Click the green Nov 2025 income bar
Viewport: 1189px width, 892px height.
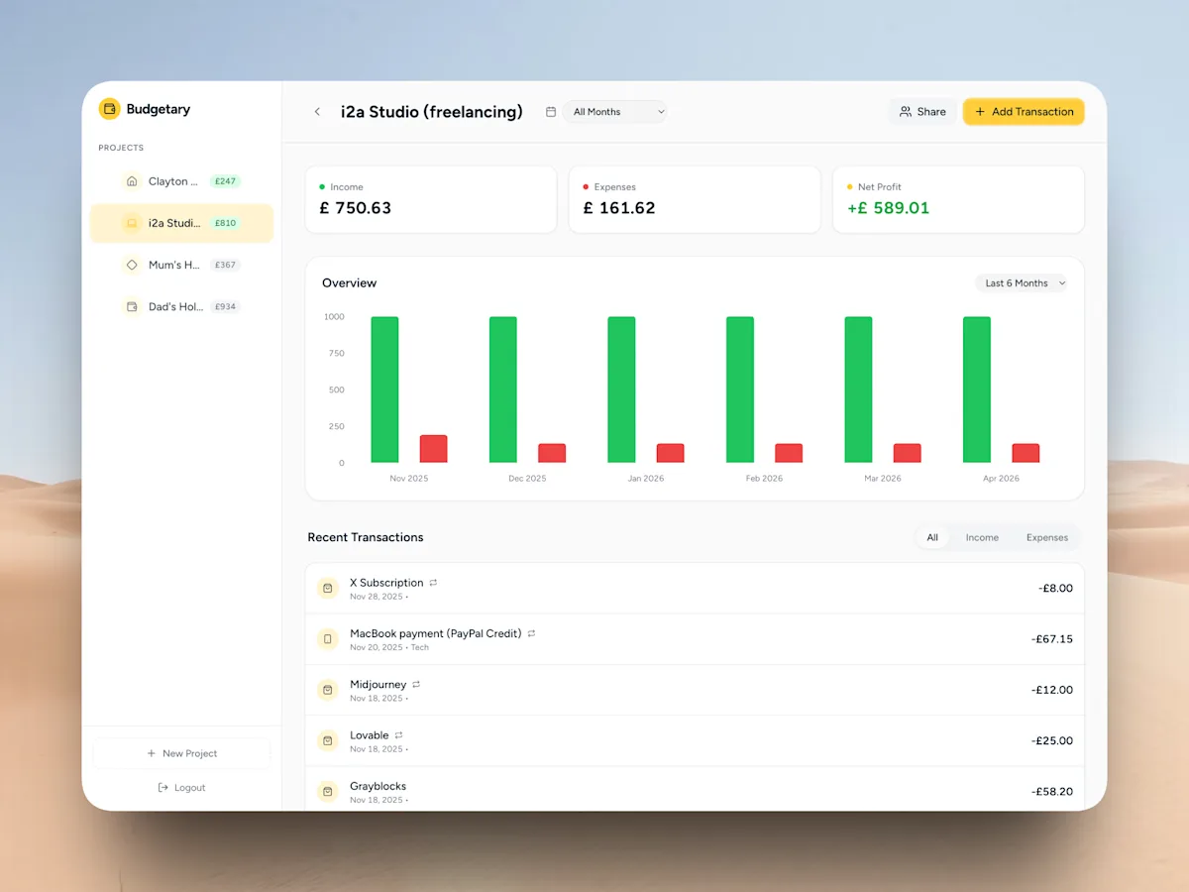tap(384, 390)
